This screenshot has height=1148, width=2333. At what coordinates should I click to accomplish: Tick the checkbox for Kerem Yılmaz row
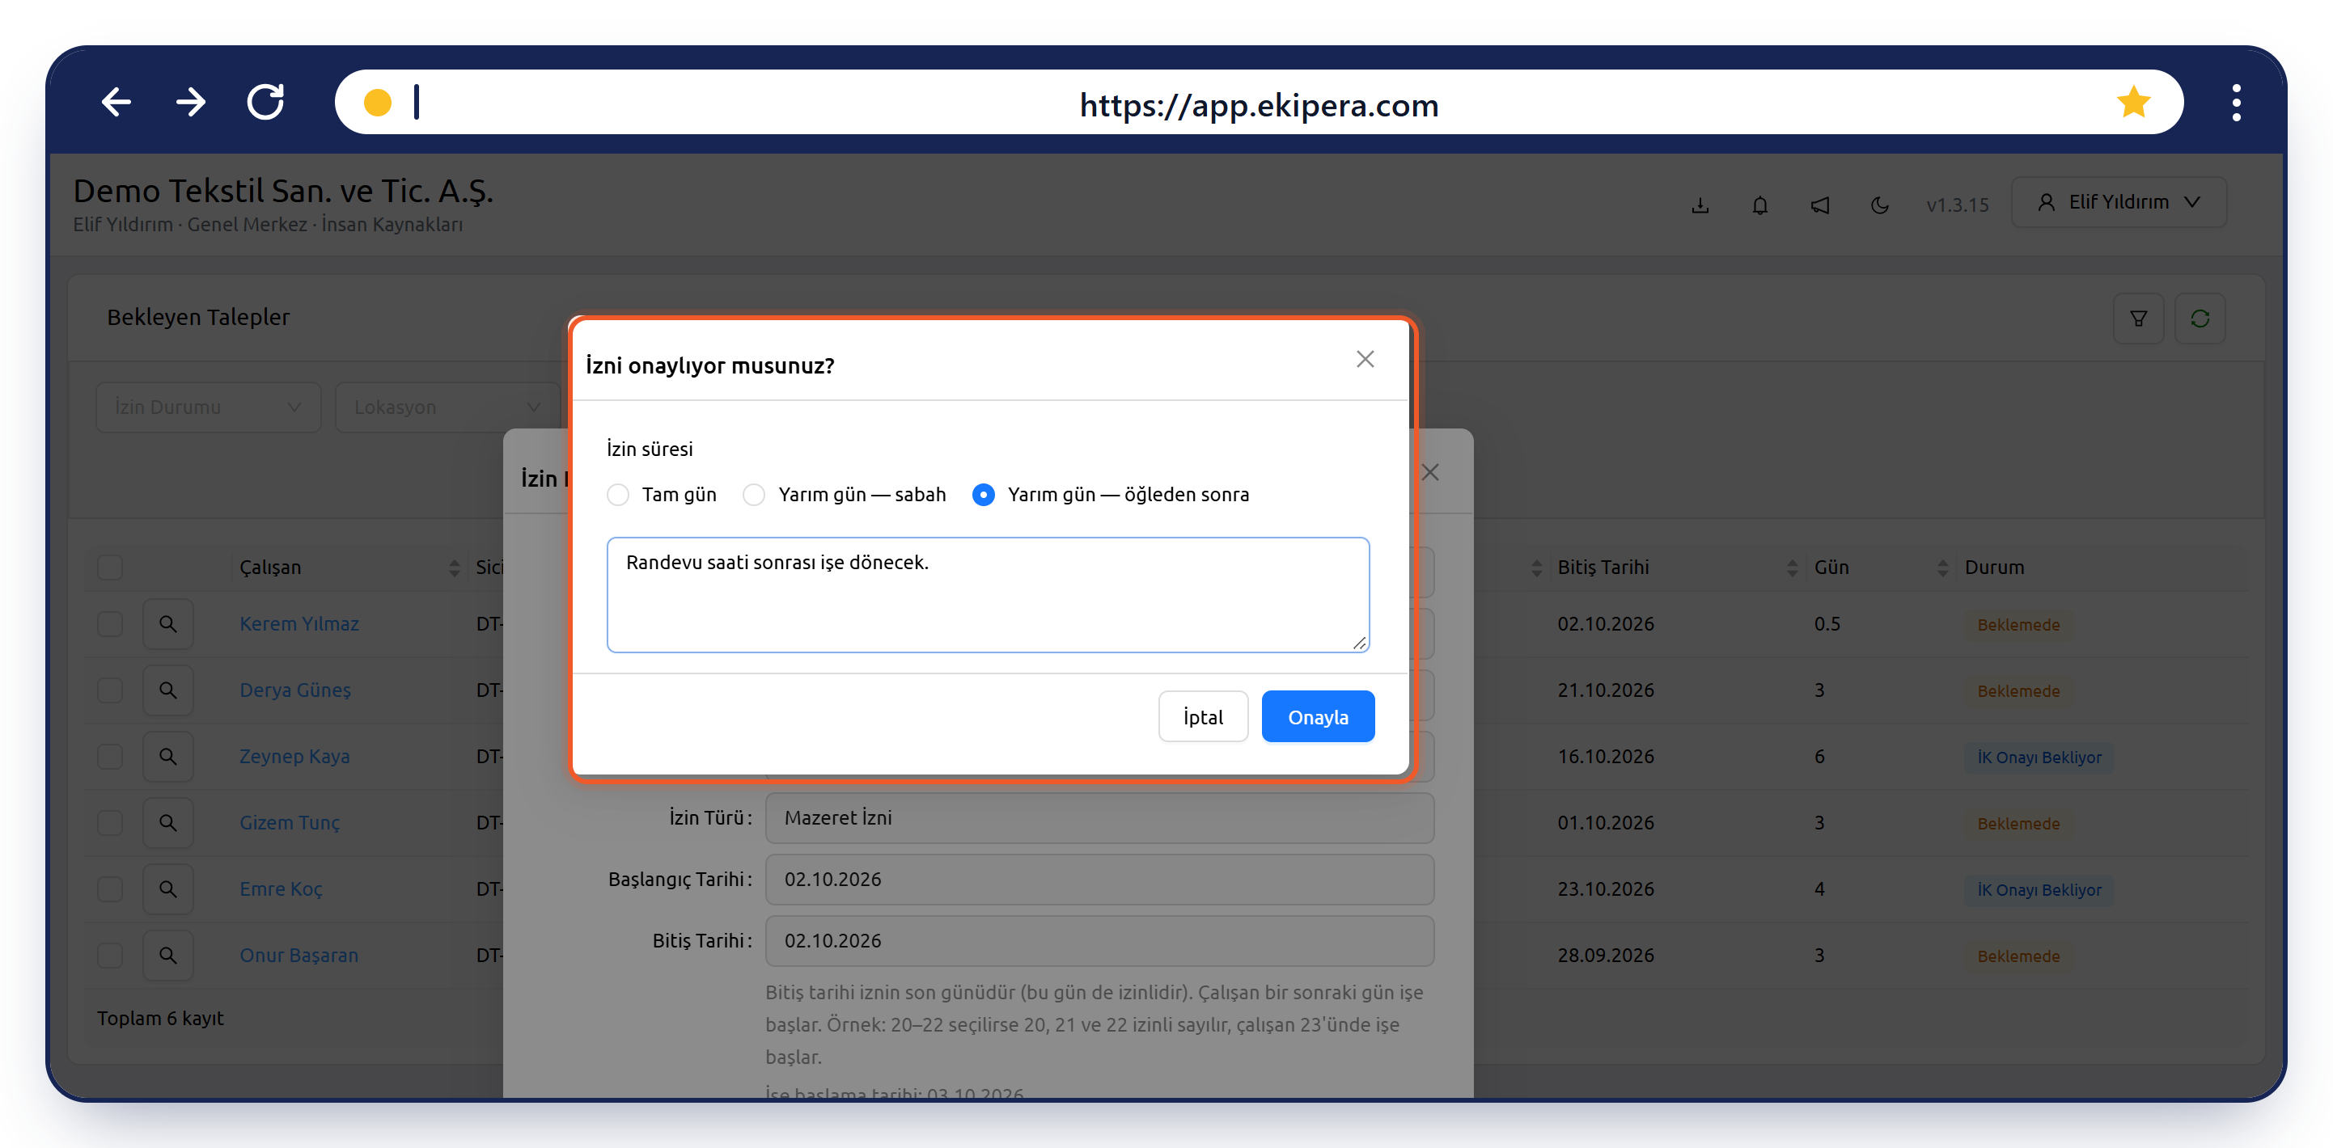(109, 624)
